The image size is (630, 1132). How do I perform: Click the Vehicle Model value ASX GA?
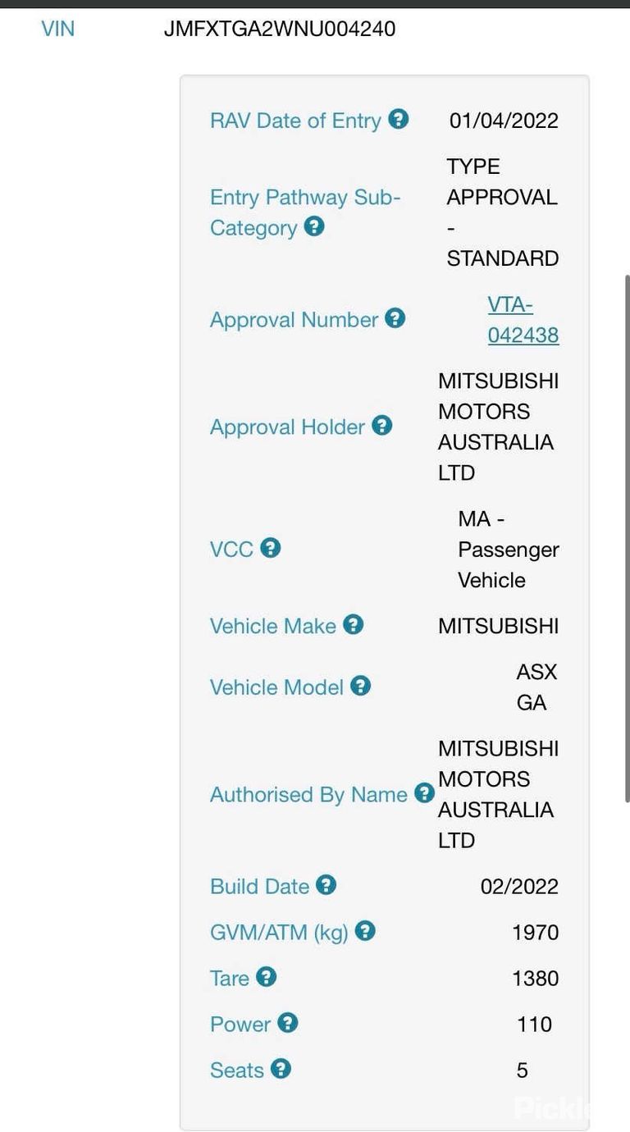coord(536,687)
